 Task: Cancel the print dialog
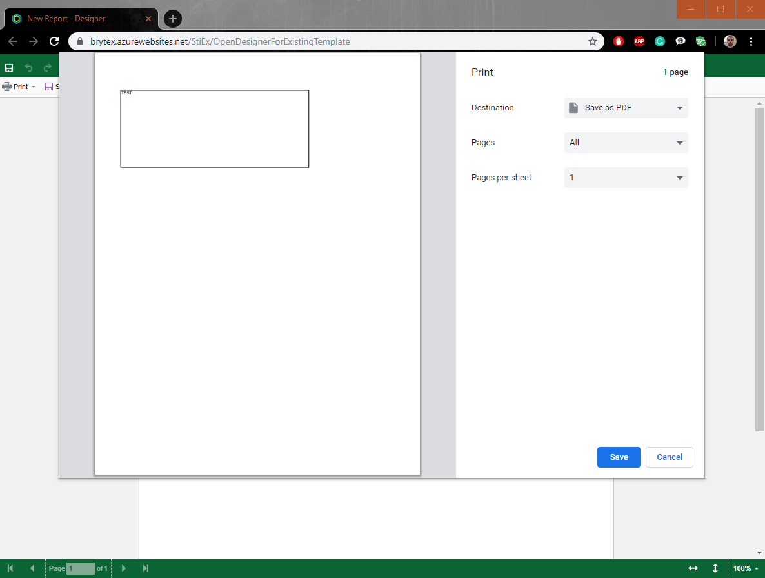pos(669,457)
